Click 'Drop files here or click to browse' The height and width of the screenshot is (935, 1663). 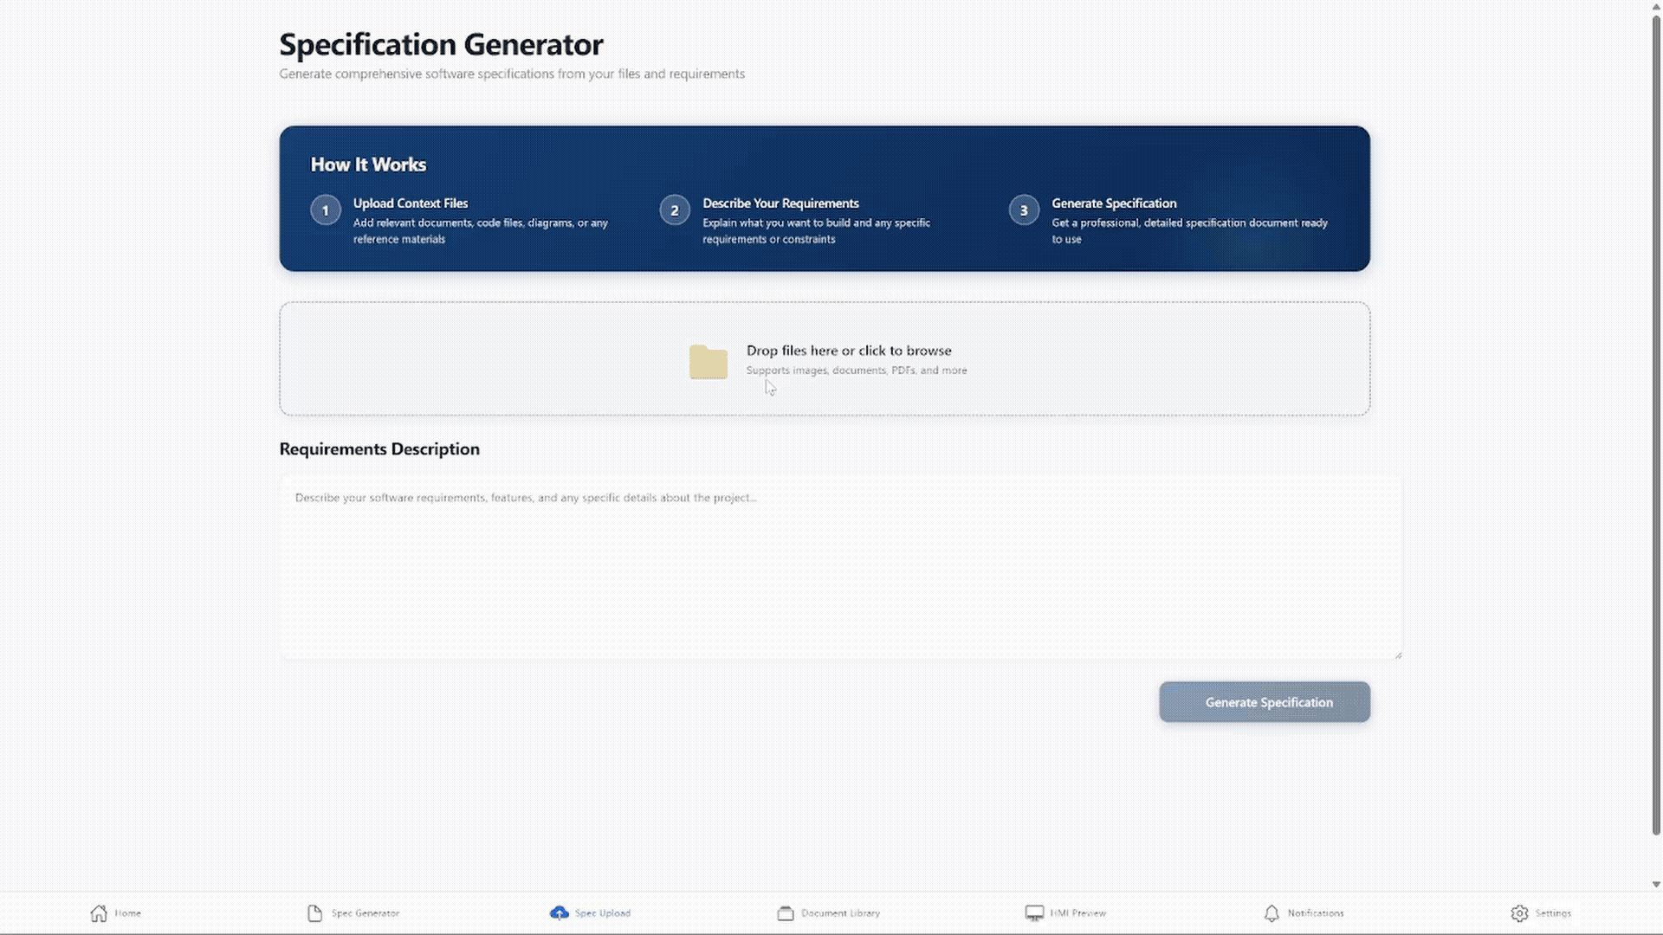848,351
